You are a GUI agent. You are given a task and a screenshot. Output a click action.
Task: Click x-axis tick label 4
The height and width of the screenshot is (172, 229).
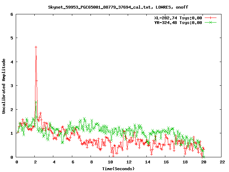54,162
